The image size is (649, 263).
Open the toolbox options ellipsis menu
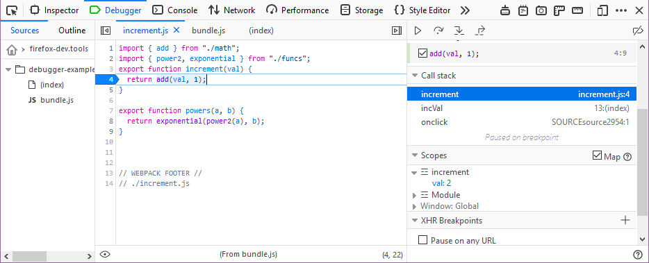(x=621, y=10)
